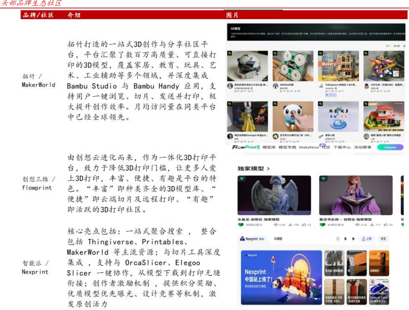The width and height of the screenshot is (409, 310).
Task: Click the AI badge above 社区
Action: click(323, 145)
